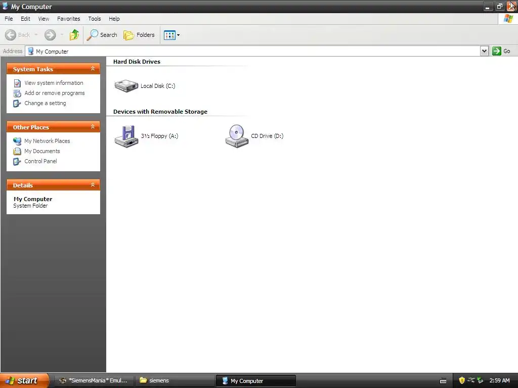
Task: Open the View menu
Action: coord(44,19)
